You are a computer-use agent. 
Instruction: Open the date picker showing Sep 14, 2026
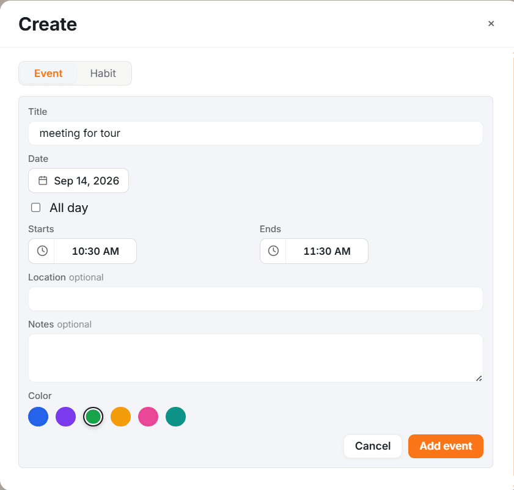[78, 181]
